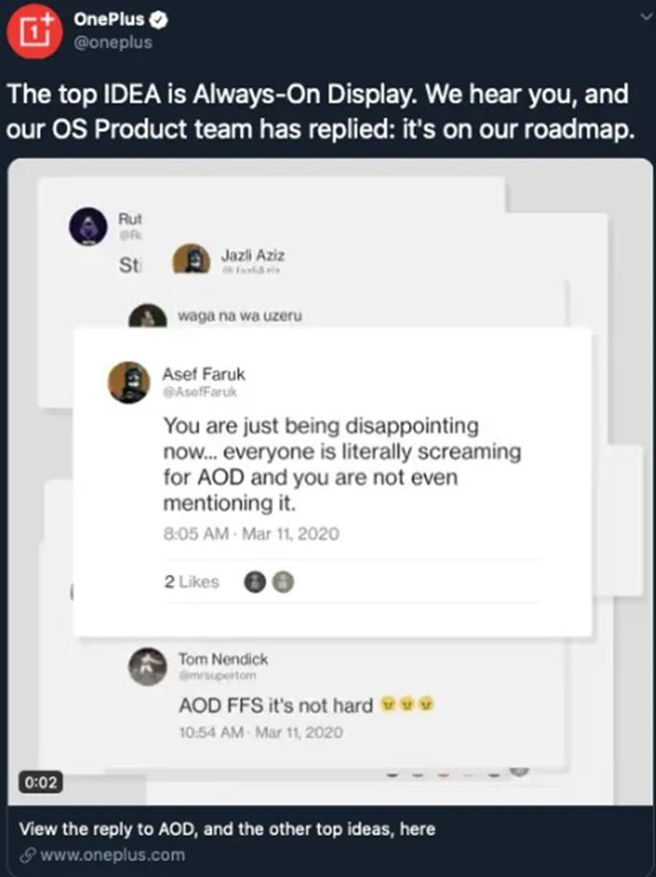656x877 pixels.
Task: Click the liker avatars beside 2 Likes
Action: [x=269, y=581]
